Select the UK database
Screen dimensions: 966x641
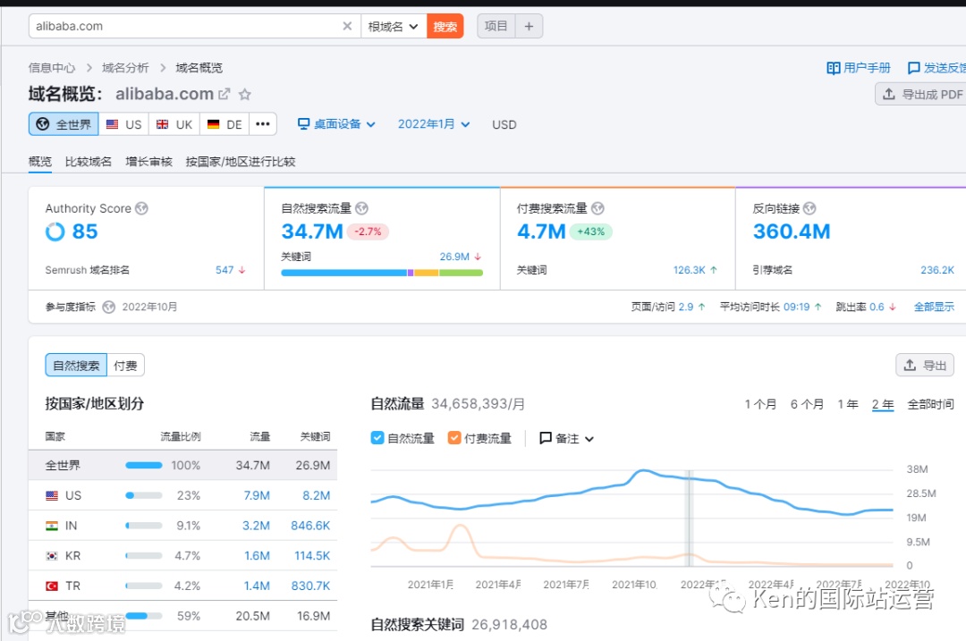click(x=174, y=124)
